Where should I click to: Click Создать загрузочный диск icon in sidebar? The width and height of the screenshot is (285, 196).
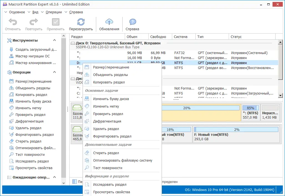coord(11,50)
